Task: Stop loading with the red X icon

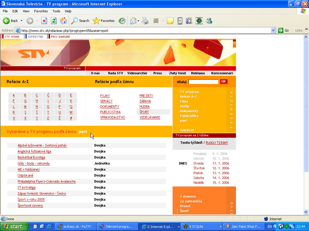Action: [44, 21]
